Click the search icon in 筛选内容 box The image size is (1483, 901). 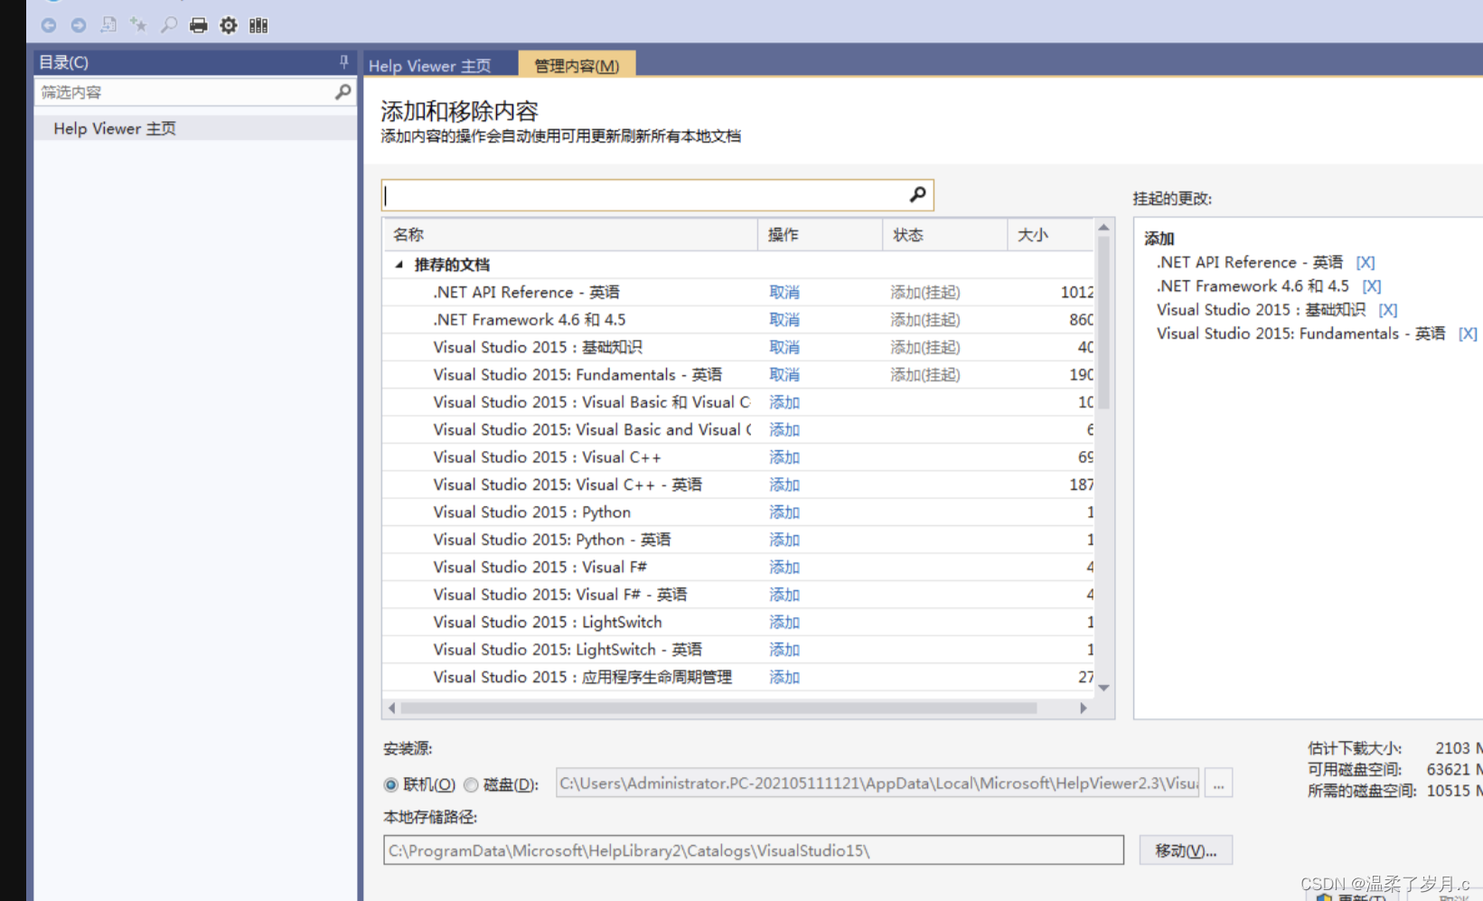point(343,91)
